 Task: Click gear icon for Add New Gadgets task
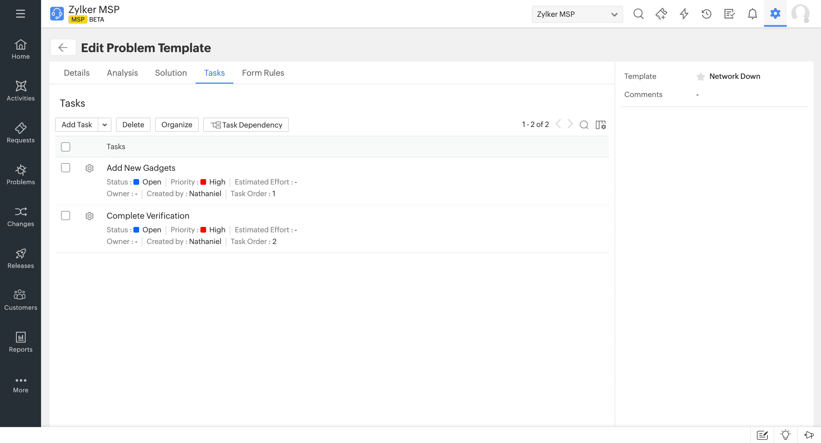click(x=89, y=168)
